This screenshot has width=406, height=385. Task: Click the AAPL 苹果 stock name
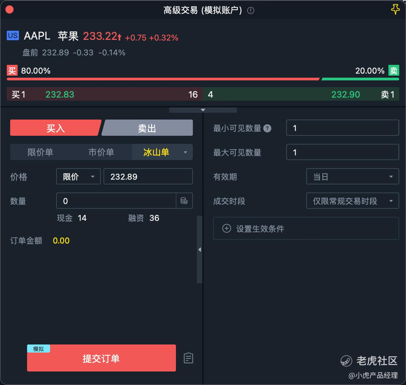pos(51,35)
